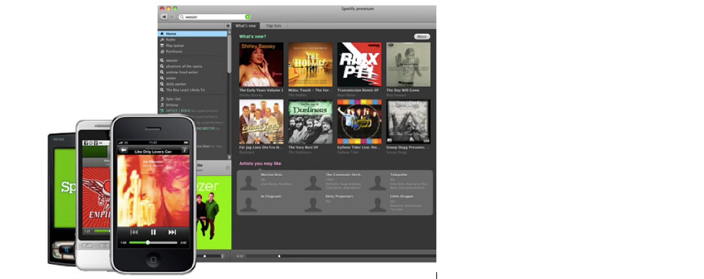Open the Telepathe artist
Viewport: 704px width, 279px height.
coord(399,175)
